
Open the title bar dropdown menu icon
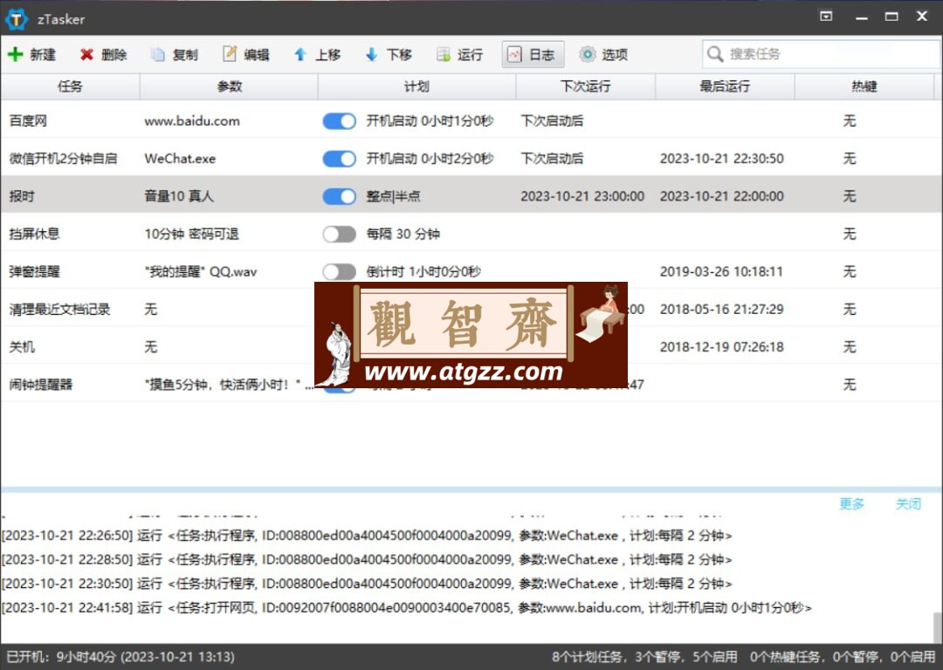826,17
